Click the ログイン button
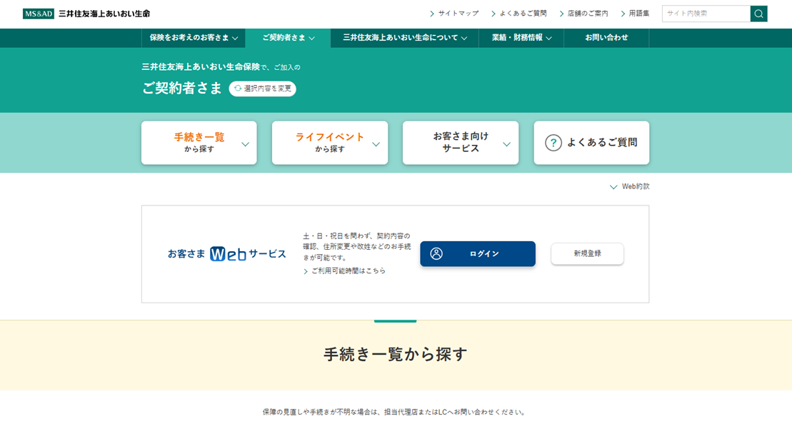Viewport: 792px width, 431px height. click(x=478, y=254)
